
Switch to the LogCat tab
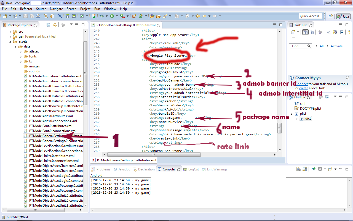tap(193, 169)
